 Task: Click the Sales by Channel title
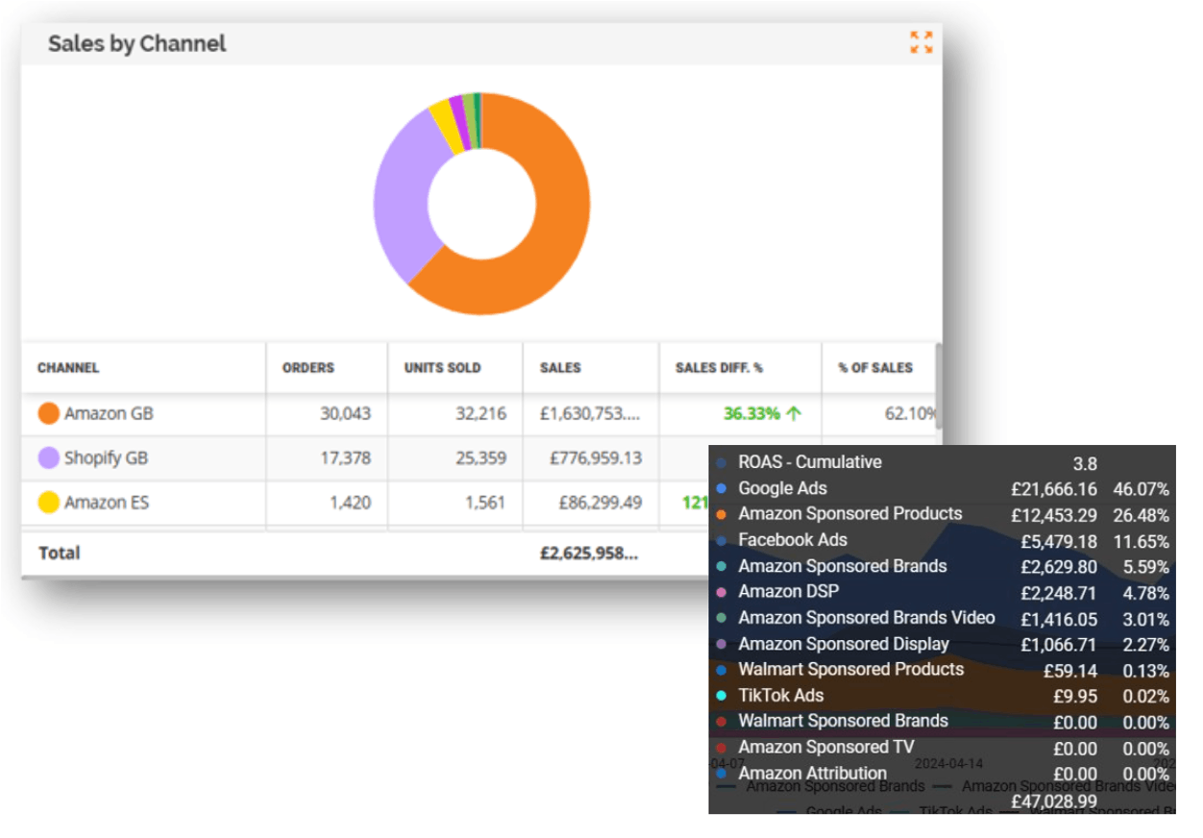click(136, 43)
